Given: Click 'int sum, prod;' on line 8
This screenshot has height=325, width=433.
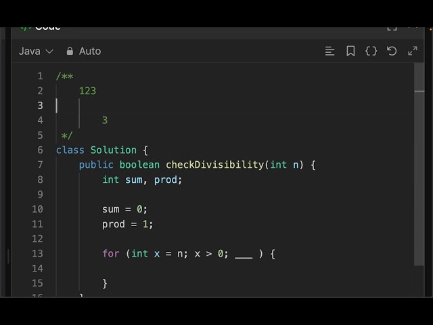Looking at the screenshot, I should pos(142,180).
